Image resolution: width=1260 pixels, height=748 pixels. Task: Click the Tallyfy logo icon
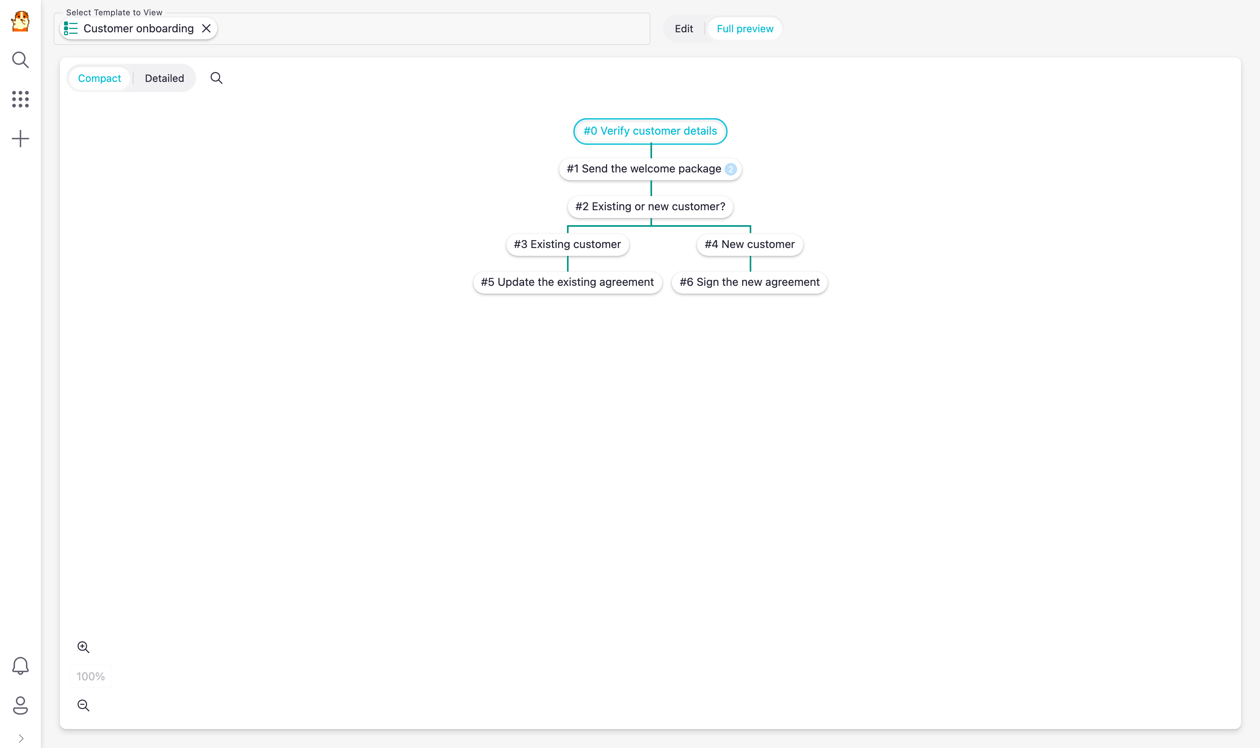(20, 21)
